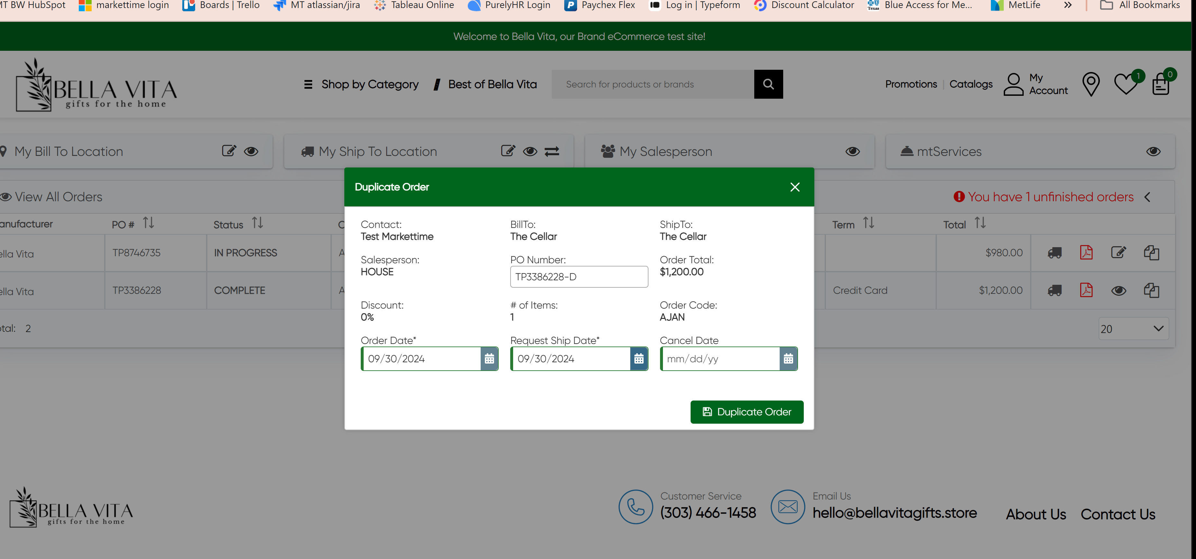The height and width of the screenshot is (559, 1196).
Task: Click the green Duplicate Order button
Action: point(747,412)
